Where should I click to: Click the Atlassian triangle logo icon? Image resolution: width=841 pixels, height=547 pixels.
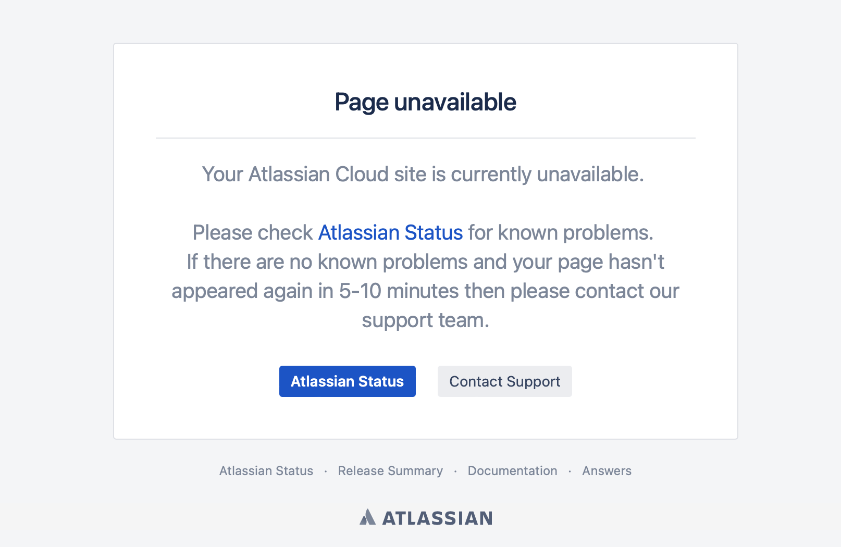tap(368, 517)
